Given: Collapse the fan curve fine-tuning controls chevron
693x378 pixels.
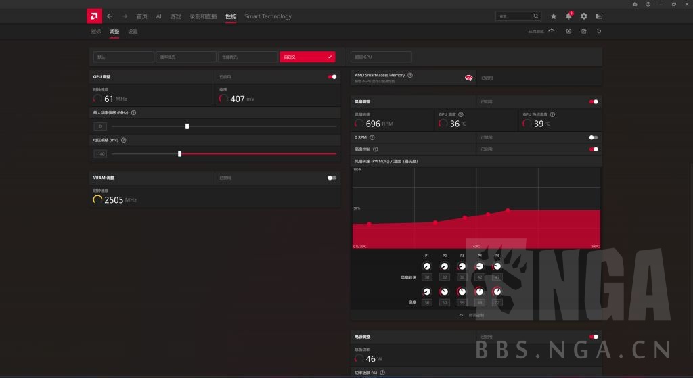Looking at the screenshot, I should click(x=462, y=315).
